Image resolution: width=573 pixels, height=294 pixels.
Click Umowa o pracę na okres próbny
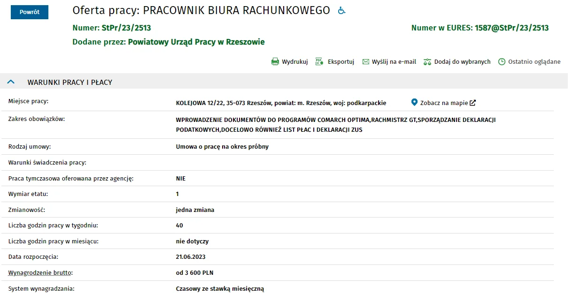tap(222, 147)
